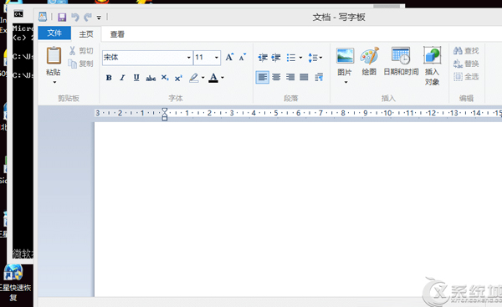Expand the 粘贴 dropdown arrow
502x307 pixels.
point(54,82)
